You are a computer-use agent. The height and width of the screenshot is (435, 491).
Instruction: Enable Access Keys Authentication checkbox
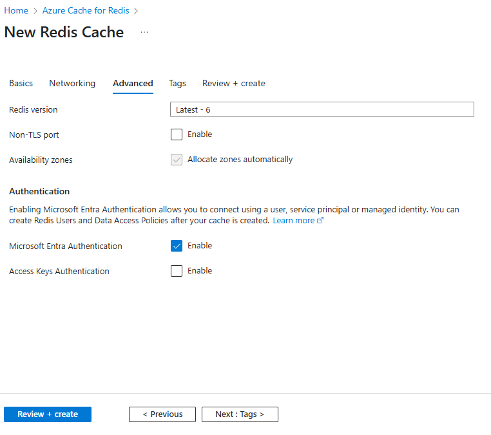coord(177,271)
